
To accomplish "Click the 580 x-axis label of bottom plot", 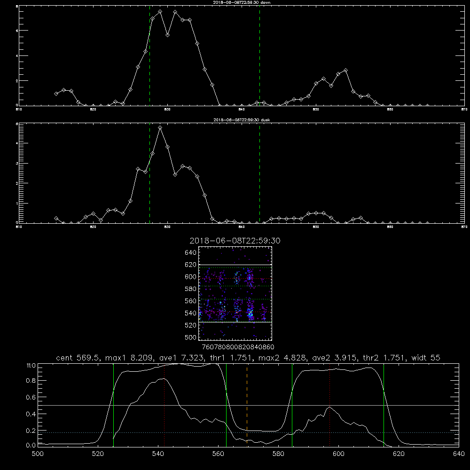I will pos(278,454).
